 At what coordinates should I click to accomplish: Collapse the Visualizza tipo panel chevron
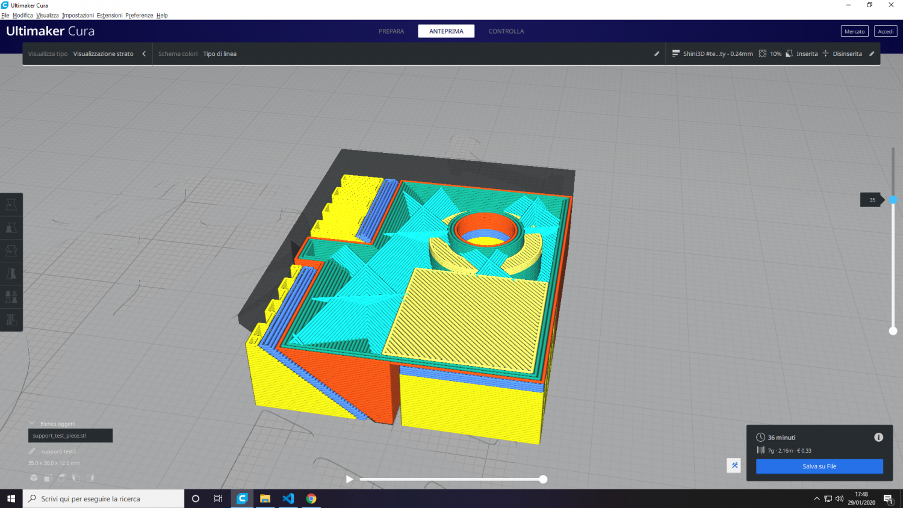(144, 54)
